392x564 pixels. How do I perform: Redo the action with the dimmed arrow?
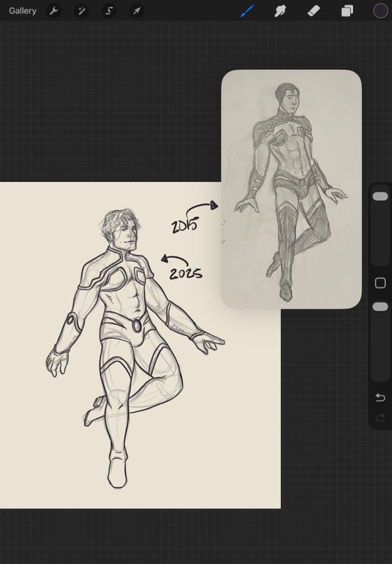pyautogui.click(x=380, y=417)
